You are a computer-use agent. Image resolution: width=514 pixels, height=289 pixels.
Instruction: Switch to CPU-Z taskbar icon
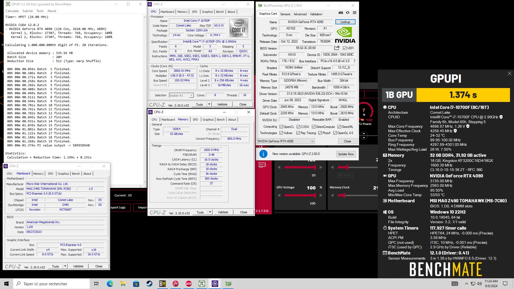[215, 284]
